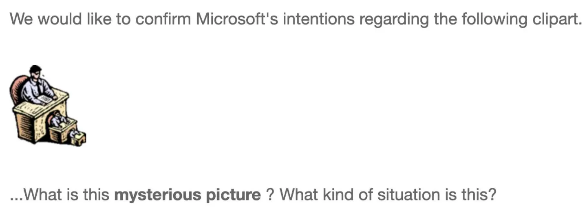587x209 pixels.
Task: Click the bold text "mysterious picture"
Action: [188, 195]
